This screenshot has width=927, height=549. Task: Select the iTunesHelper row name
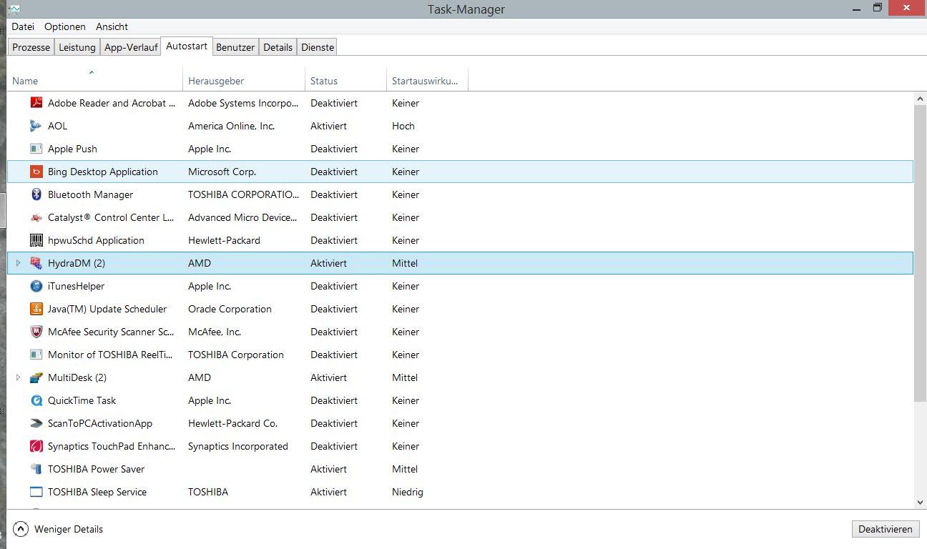click(76, 286)
